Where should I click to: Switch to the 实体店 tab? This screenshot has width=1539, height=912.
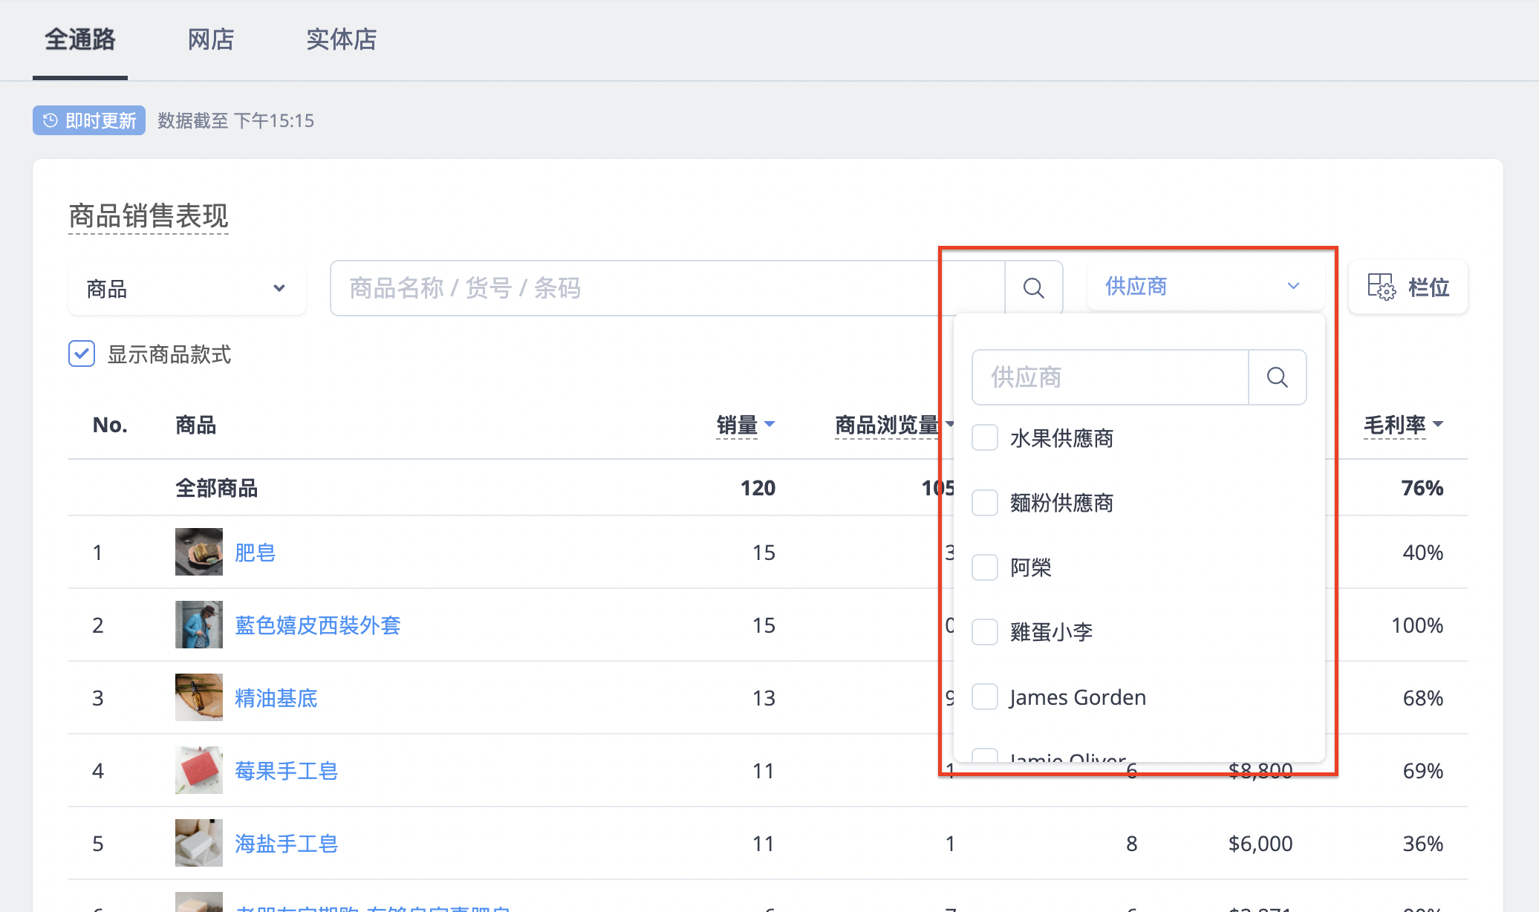[342, 39]
